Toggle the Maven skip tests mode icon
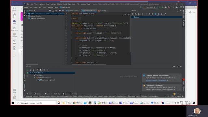The height and width of the screenshot is (117, 208). [155, 14]
